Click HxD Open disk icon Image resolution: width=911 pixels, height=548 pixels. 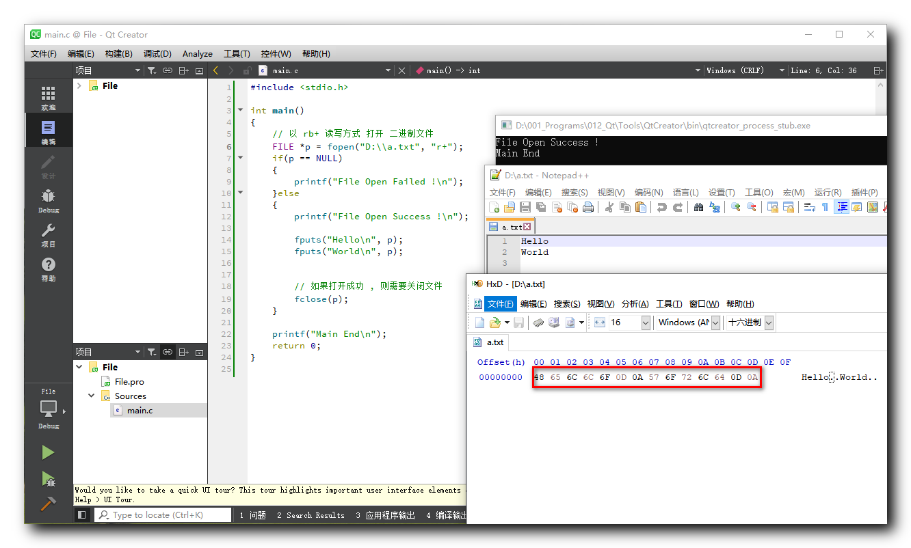(554, 323)
